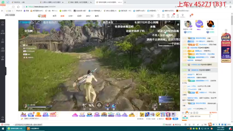Click the chat panel scrollbar
The image size is (233, 131).
point(217,107)
